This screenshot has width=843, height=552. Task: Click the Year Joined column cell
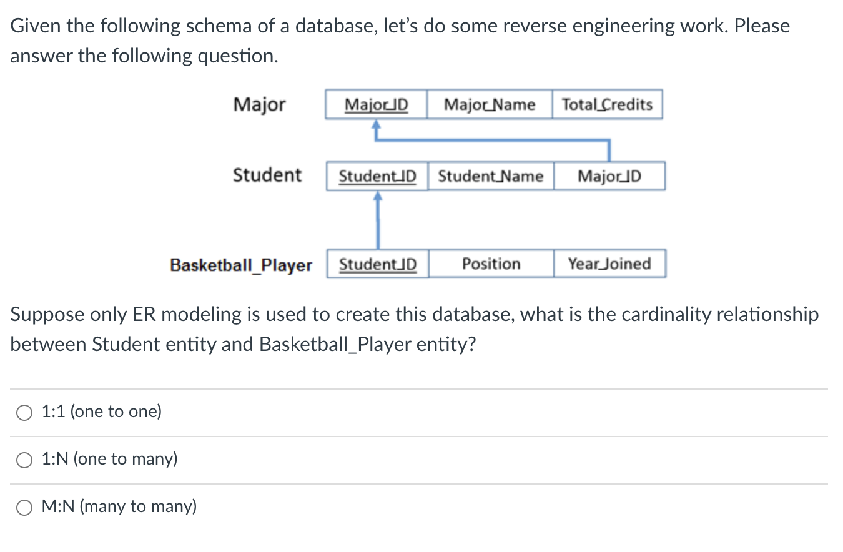(x=609, y=264)
